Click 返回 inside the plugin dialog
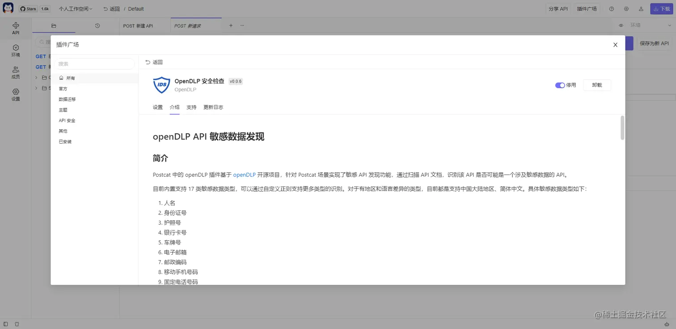The width and height of the screenshot is (676, 329). coord(154,62)
